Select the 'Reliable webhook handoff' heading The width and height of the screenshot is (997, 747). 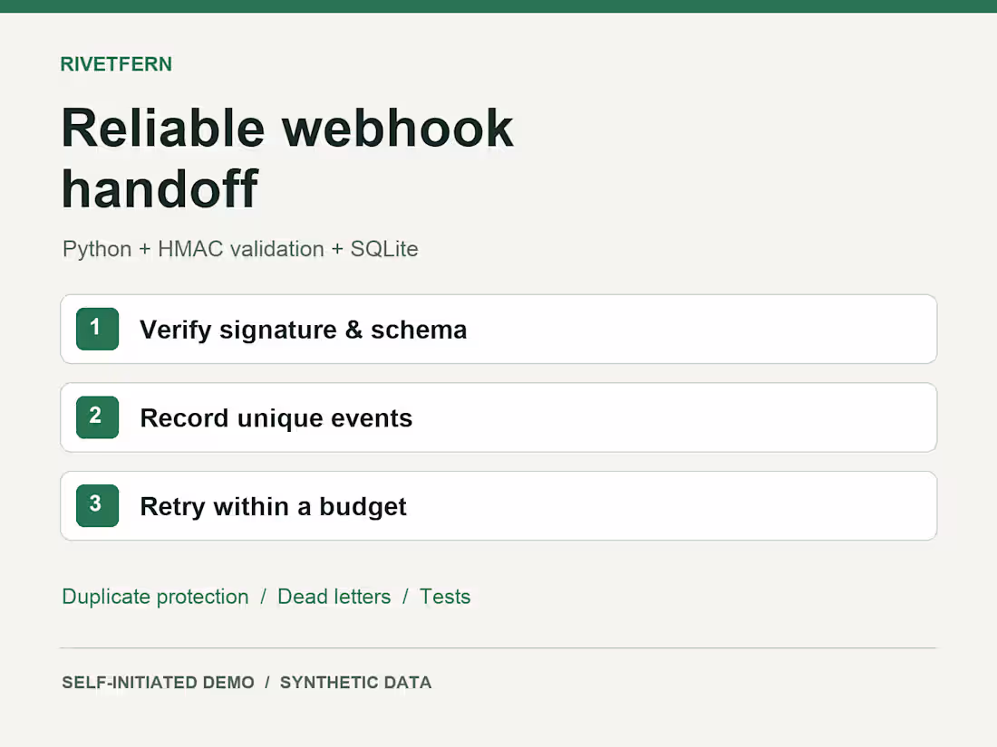point(287,158)
